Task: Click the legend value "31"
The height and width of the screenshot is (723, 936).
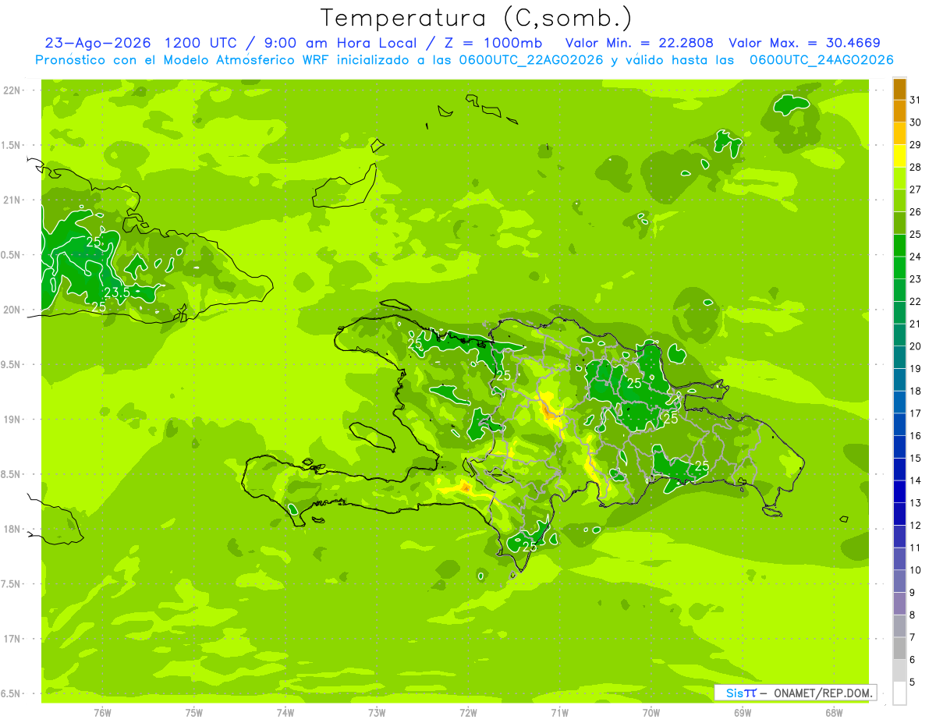Action: pos(916,100)
